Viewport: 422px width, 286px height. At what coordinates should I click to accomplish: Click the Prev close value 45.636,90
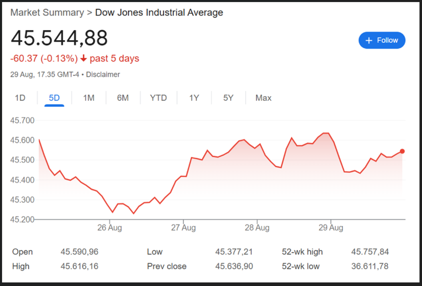tap(234, 266)
